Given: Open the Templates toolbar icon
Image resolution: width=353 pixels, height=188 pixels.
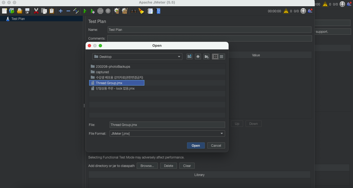Looking at the screenshot, I should tap(12, 11).
